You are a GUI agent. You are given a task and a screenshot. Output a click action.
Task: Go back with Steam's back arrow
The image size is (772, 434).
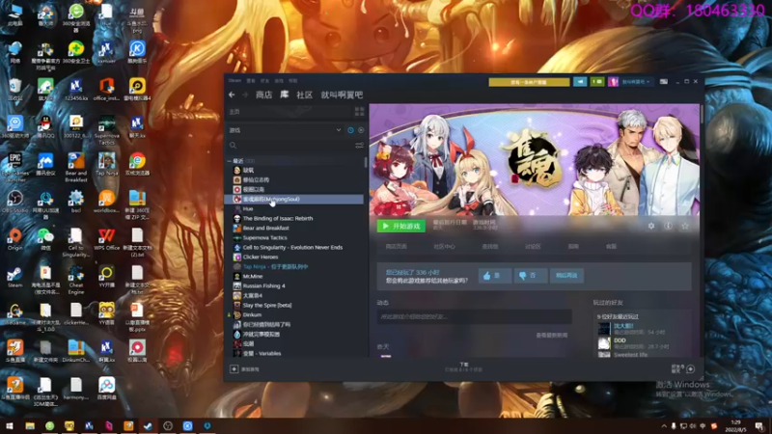coord(232,95)
